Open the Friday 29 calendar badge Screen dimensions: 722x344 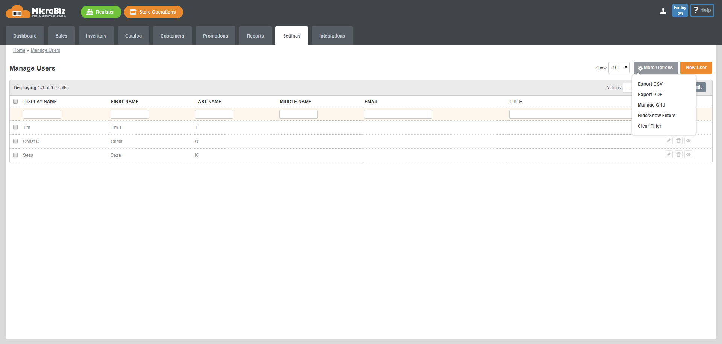tap(680, 11)
